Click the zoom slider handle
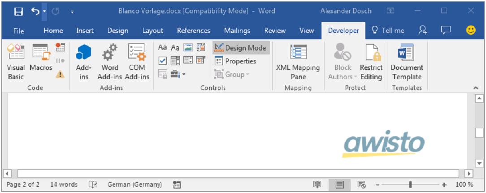This screenshot has width=486, height=193. coord(410,185)
